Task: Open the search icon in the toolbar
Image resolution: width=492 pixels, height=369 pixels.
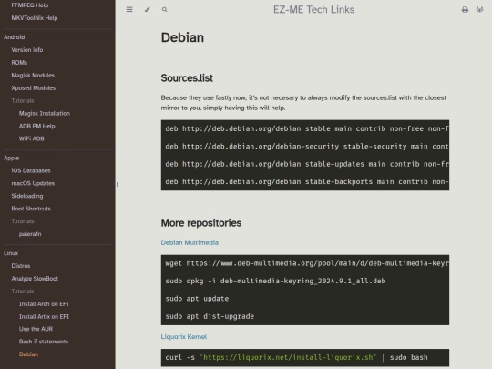Action: pos(164,10)
